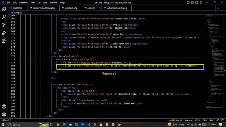This screenshot has width=226, height=127.
Task: Click the errors and warnings status indicator
Action: [7, 120]
